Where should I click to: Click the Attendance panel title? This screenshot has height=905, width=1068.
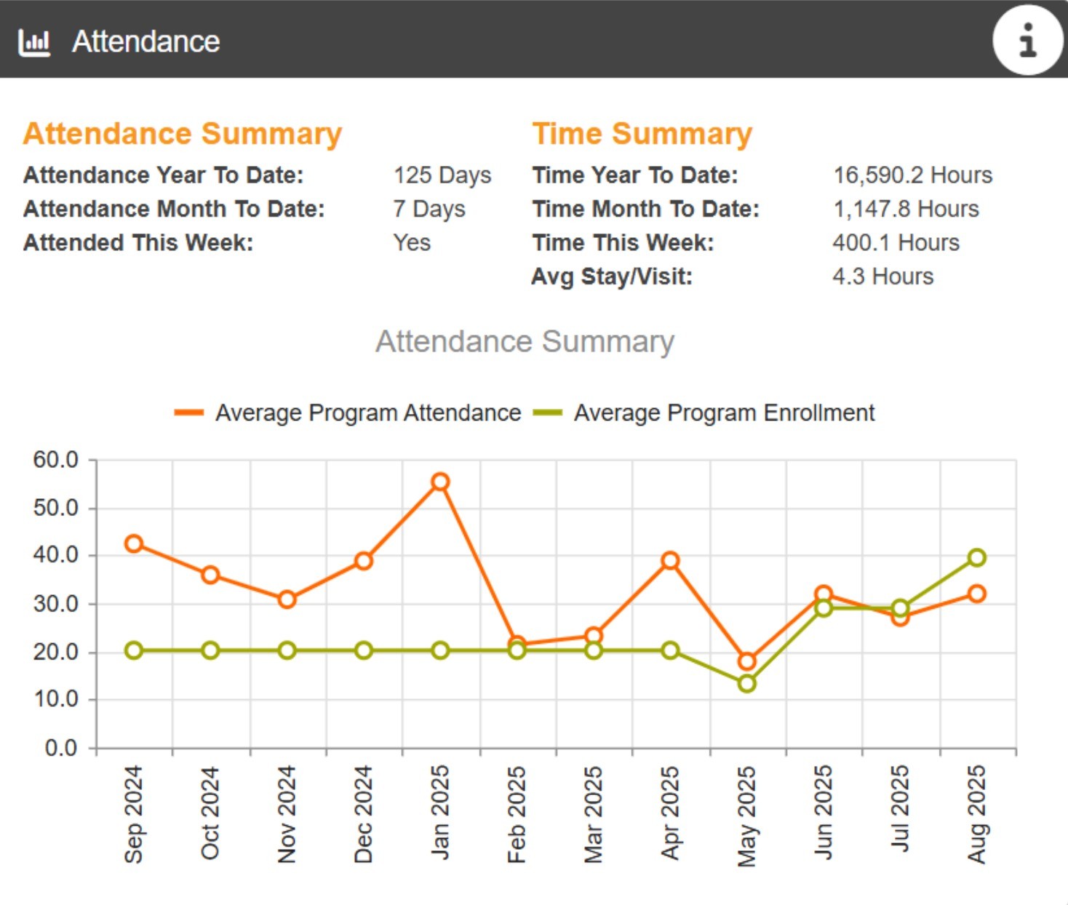[146, 41]
